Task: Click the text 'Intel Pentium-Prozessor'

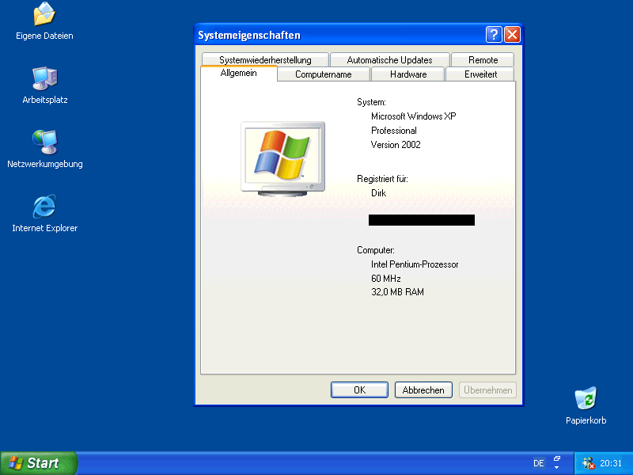Action: click(x=415, y=264)
